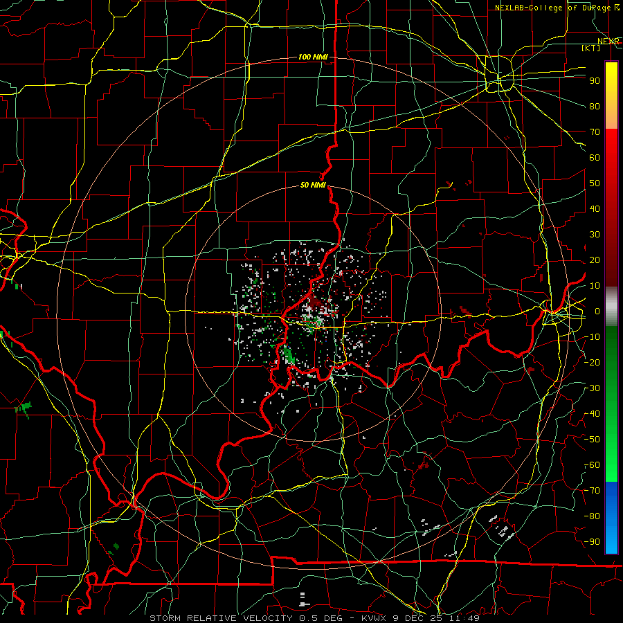Image resolution: width=623 pixels, height=623 pixels.
Task: Click the -70 value on the velocity scale
Action: [x=593, y=491]
